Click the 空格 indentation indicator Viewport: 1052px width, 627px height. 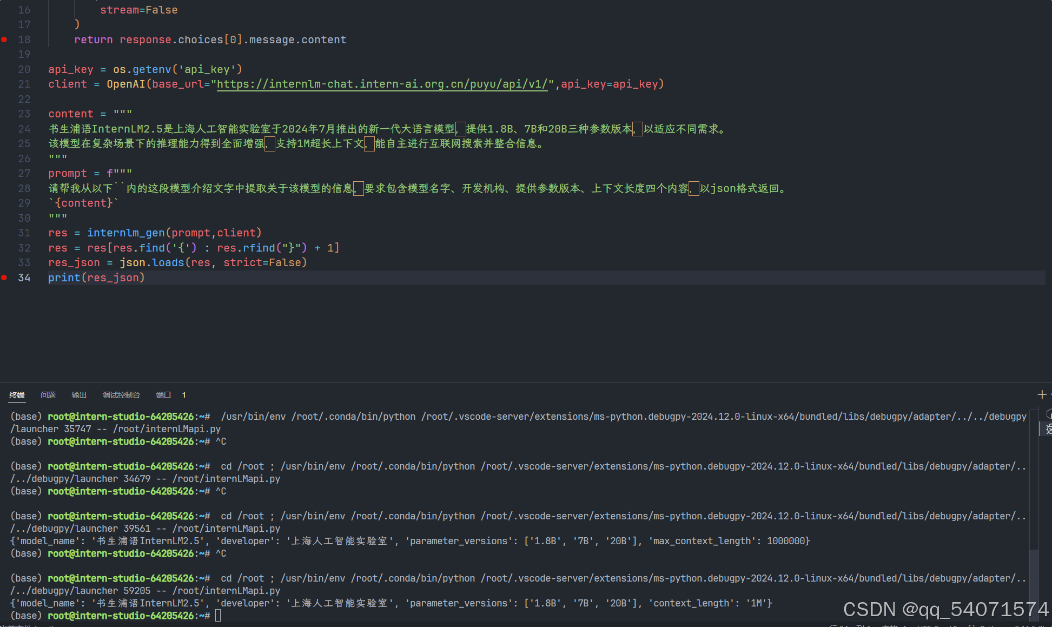pos(895,626)
